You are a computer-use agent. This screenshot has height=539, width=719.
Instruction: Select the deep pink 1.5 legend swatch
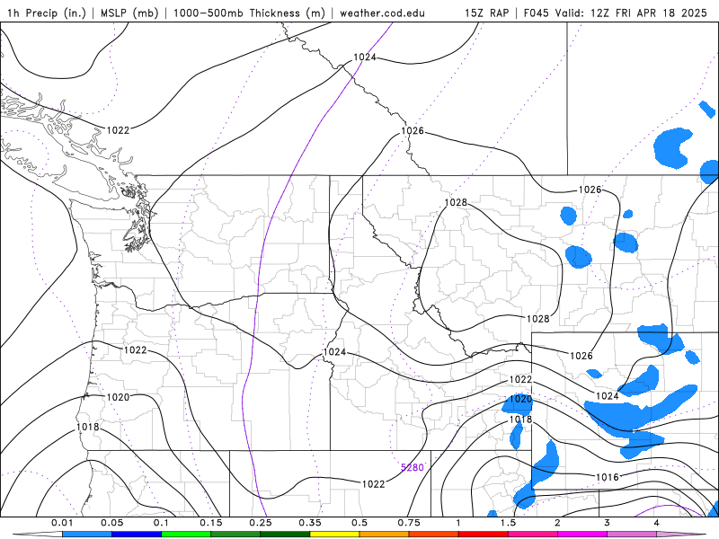point(533,534)
